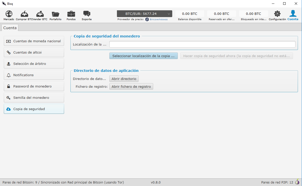Click the Comprar BTC icon
This screenshot has width=302, height=186.
click(x=24, y=14)
